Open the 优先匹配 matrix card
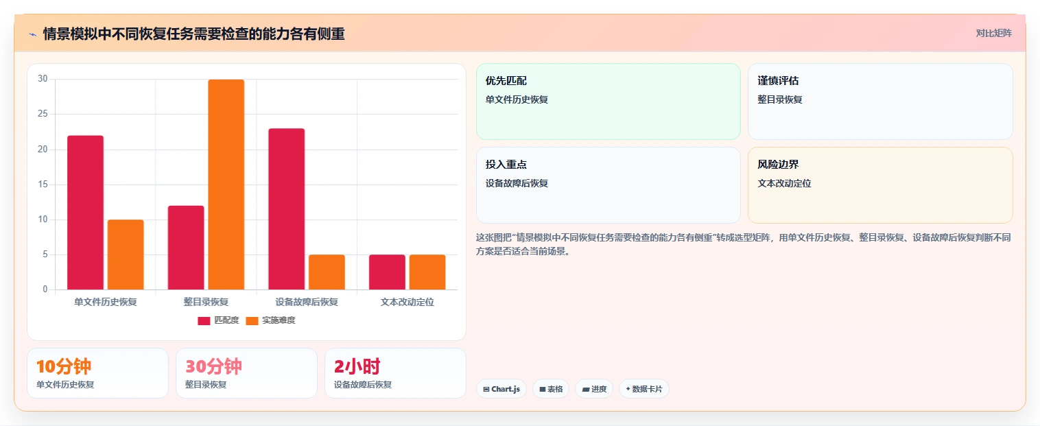The width and height of the screenshot is (1040, 426). click(x=608, y=102)
